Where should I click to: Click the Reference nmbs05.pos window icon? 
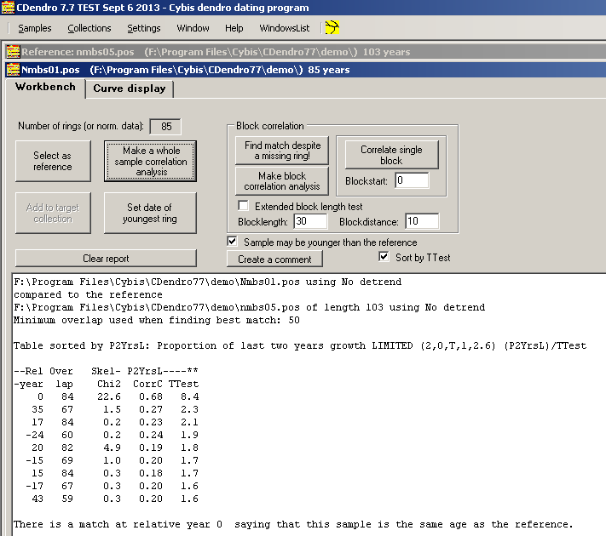[x=13, y=52]
